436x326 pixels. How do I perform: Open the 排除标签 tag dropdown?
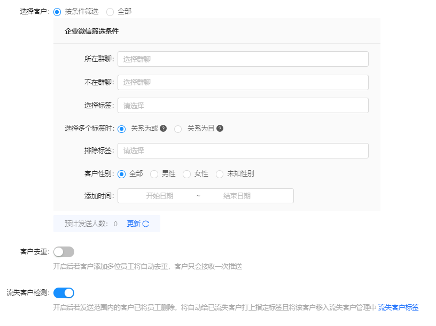(243, 151)
